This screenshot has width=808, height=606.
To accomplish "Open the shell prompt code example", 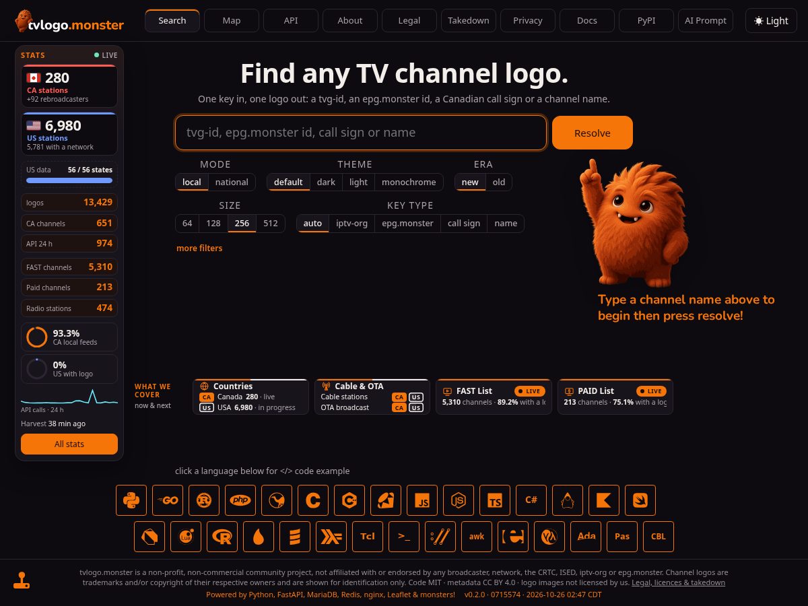I will 404,537.
